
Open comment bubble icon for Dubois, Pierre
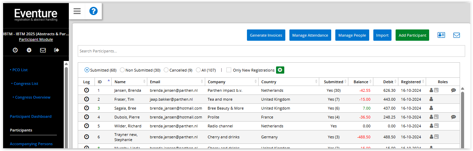tap(453, 117)
